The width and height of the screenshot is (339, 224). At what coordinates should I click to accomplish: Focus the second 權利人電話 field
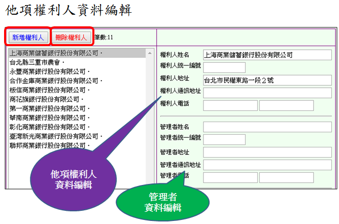pyautogui.click(x=286, y=105)
